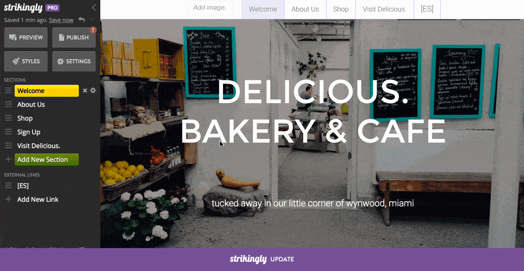
Task: Click the plus icon beside Add New Link
Action: tap(8, 199)
